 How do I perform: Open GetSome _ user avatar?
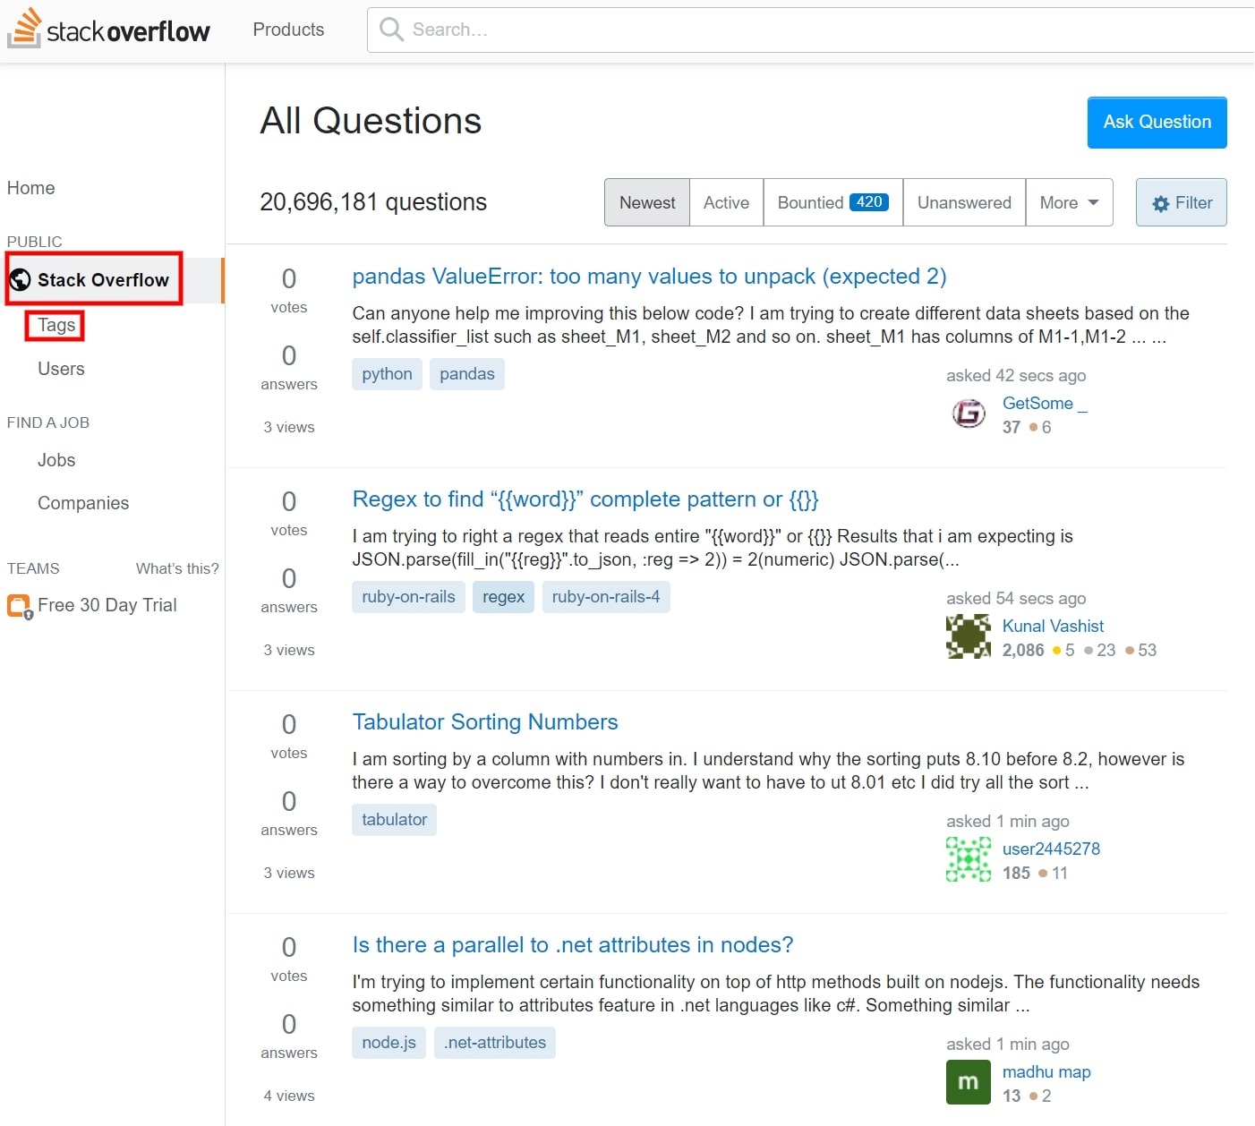(969, 413)
